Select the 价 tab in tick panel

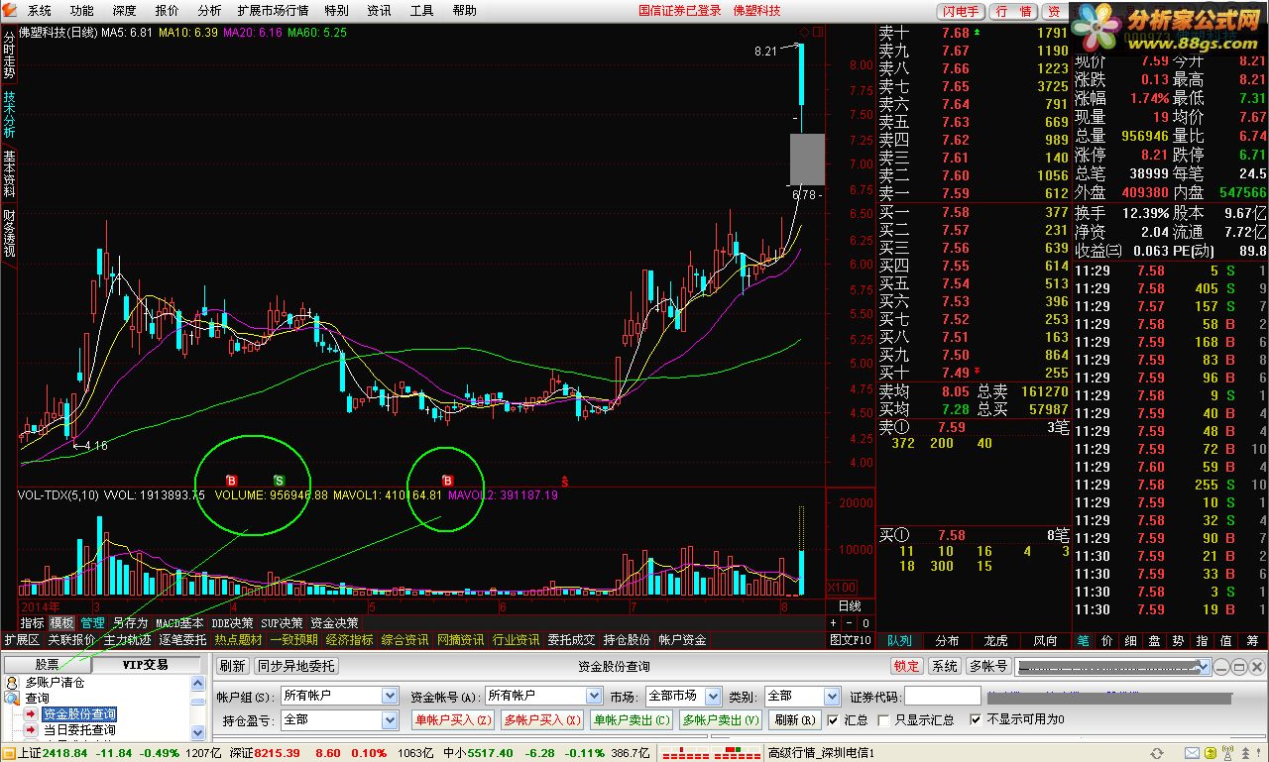tap(1106, 641)
